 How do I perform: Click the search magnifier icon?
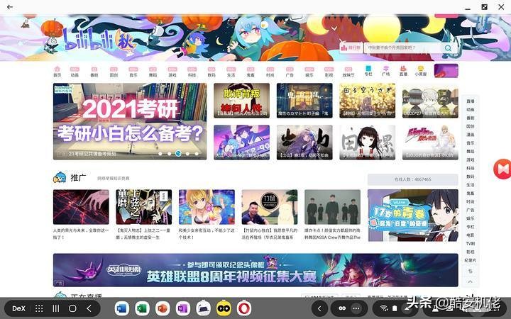[449, 48]
